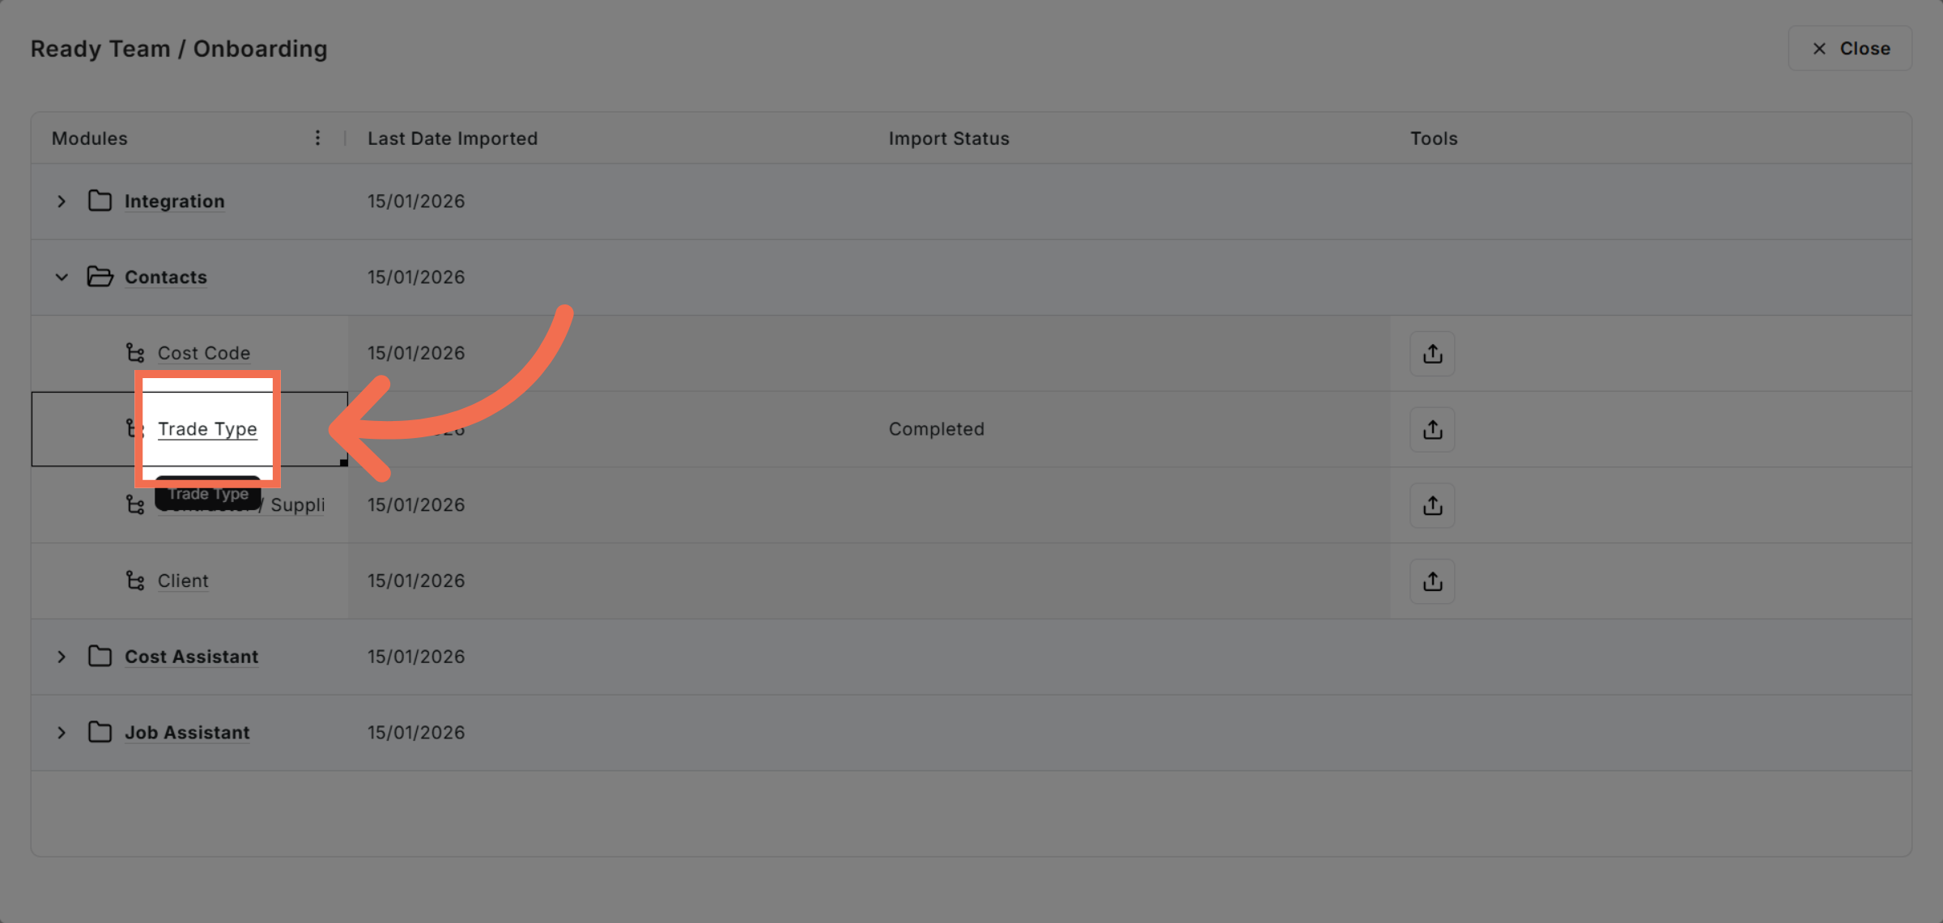
Task: Click the X icon inside the Close button
Action: pyautogui.click(x=1819, y=49)
